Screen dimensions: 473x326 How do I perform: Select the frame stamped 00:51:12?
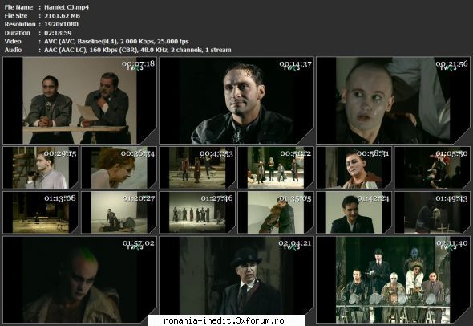[276, 168]
